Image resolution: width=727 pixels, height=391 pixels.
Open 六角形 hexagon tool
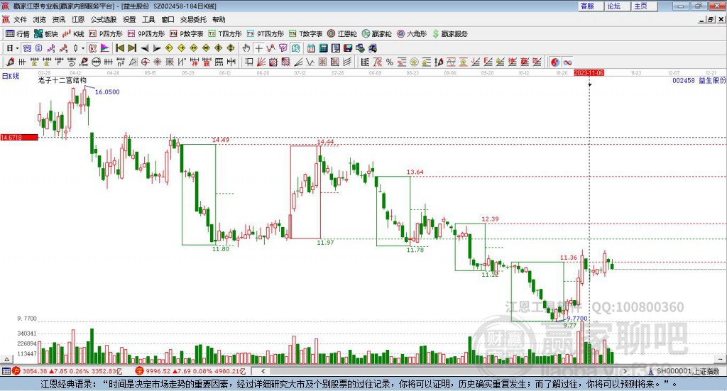(412, 34)
